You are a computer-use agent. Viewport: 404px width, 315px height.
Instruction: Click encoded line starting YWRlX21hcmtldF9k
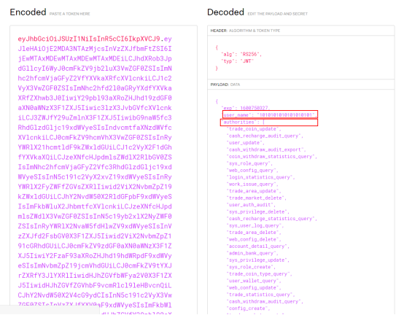pyautogui.click(x=95, y=147)
